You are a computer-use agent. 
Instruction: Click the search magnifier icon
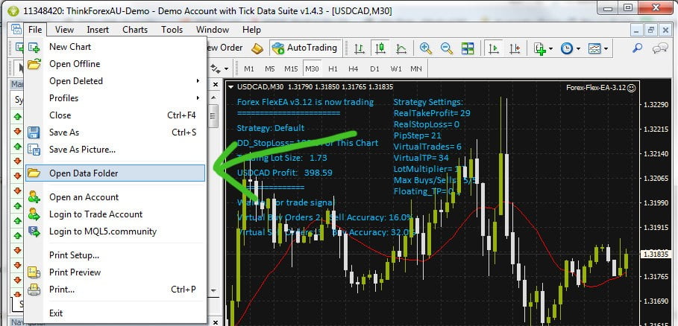(x=638, y=48)
